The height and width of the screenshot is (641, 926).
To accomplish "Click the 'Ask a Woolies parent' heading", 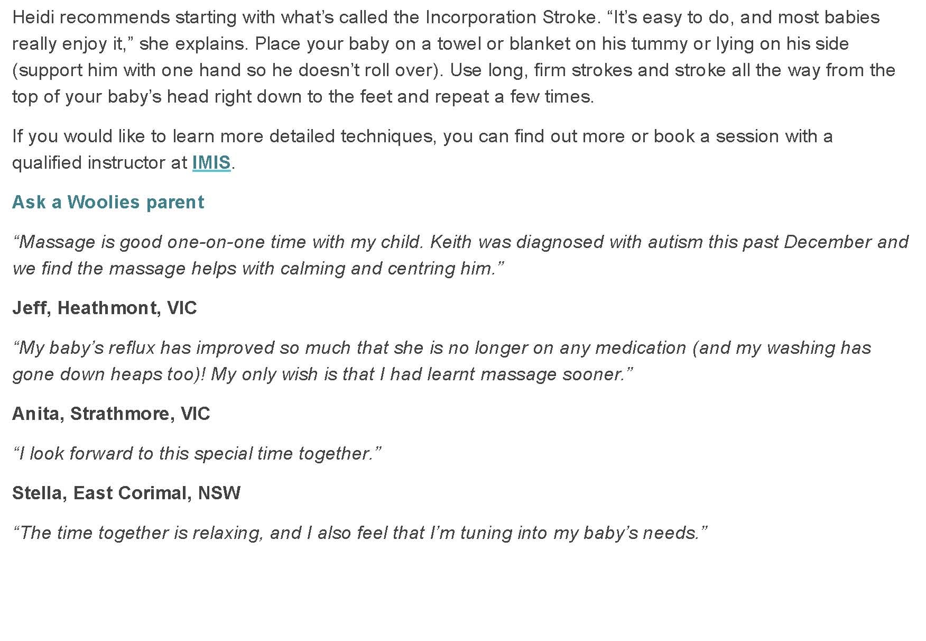I will pyautogui.click(x=108, y=202).
